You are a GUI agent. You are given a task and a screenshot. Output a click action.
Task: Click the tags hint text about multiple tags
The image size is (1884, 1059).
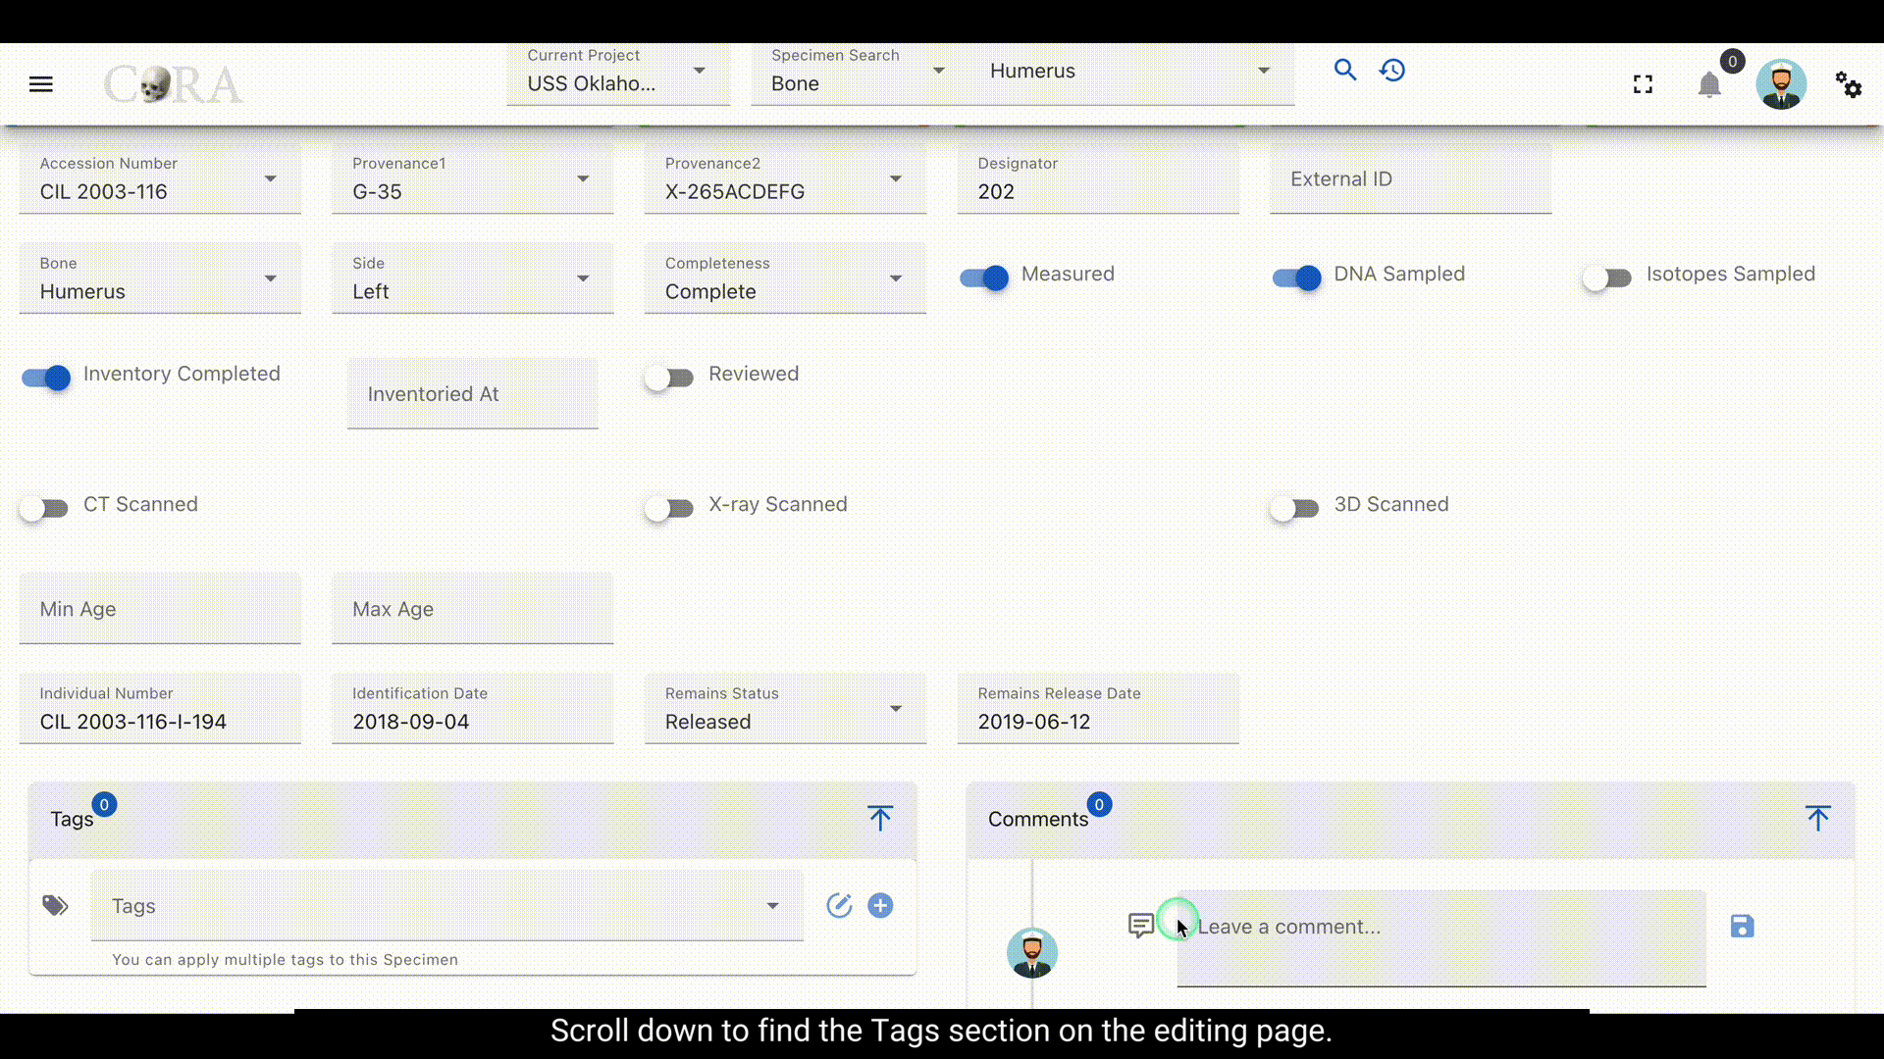(285, 959)
